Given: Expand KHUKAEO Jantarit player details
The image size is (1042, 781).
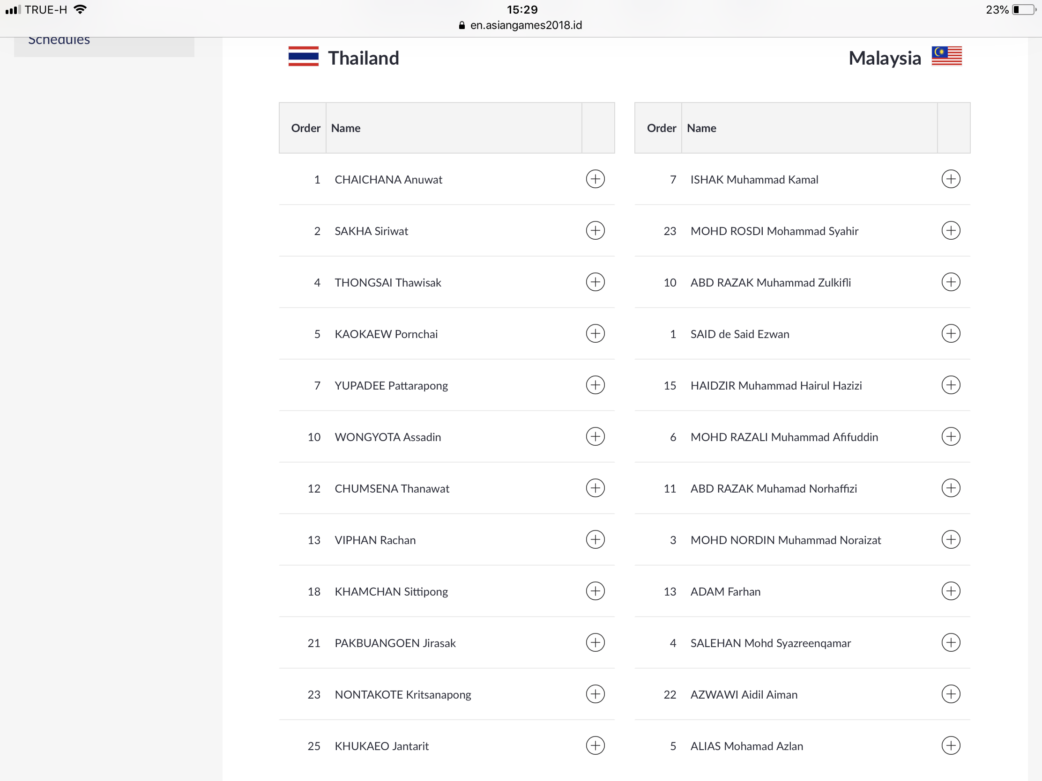Looking at the screenshot, I should (x=595, y=745).
